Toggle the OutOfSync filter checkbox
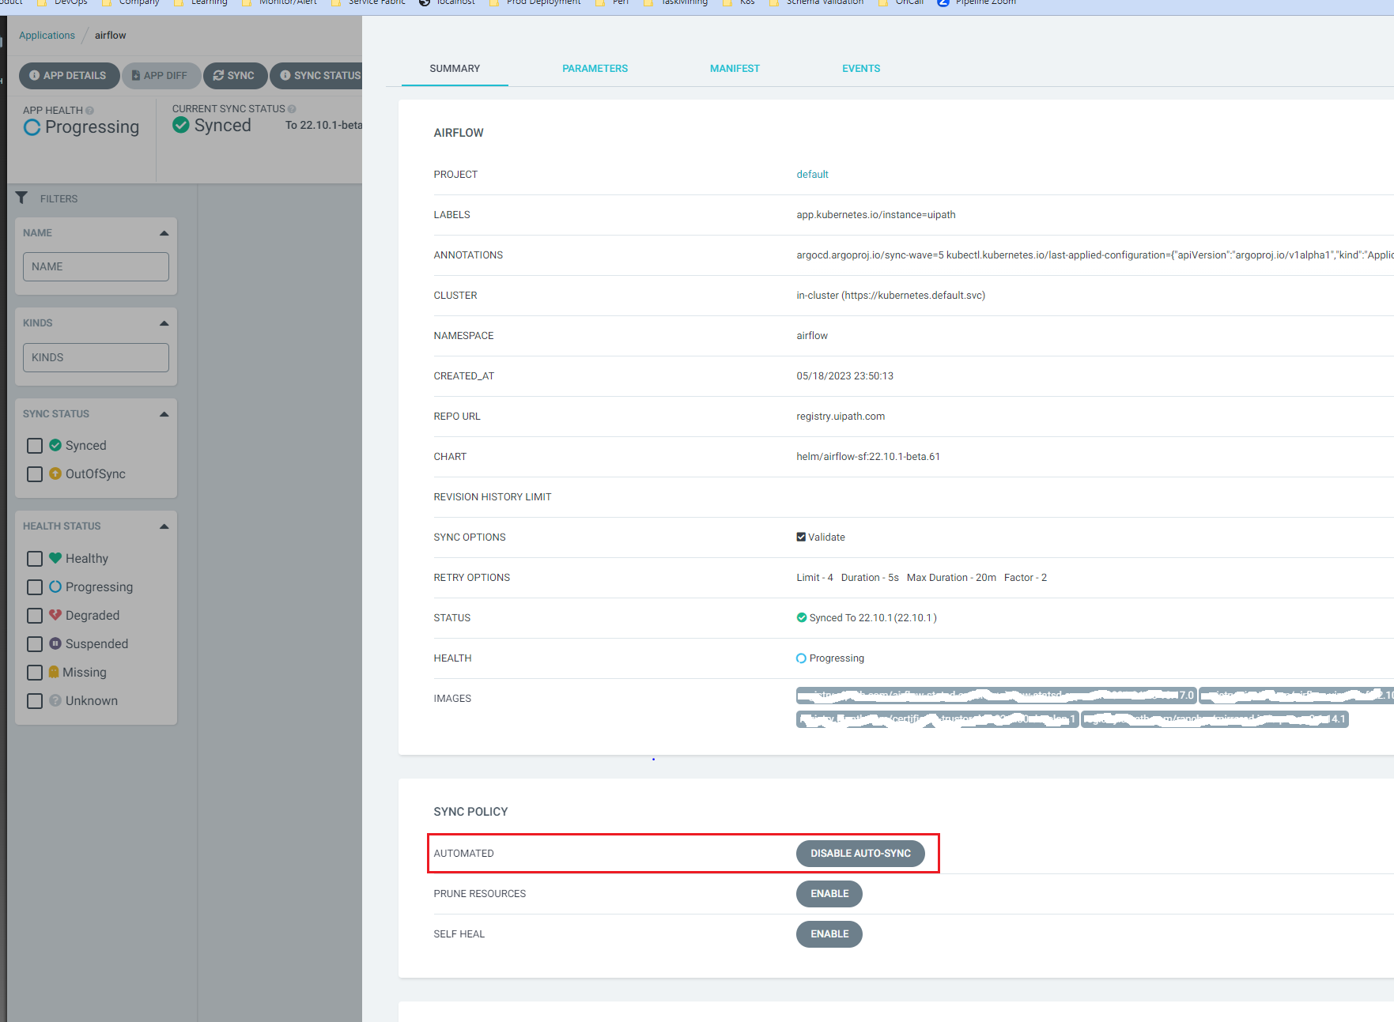Screen dimensions: 1394x1022 pyautogui.click(x=35, y=474)
